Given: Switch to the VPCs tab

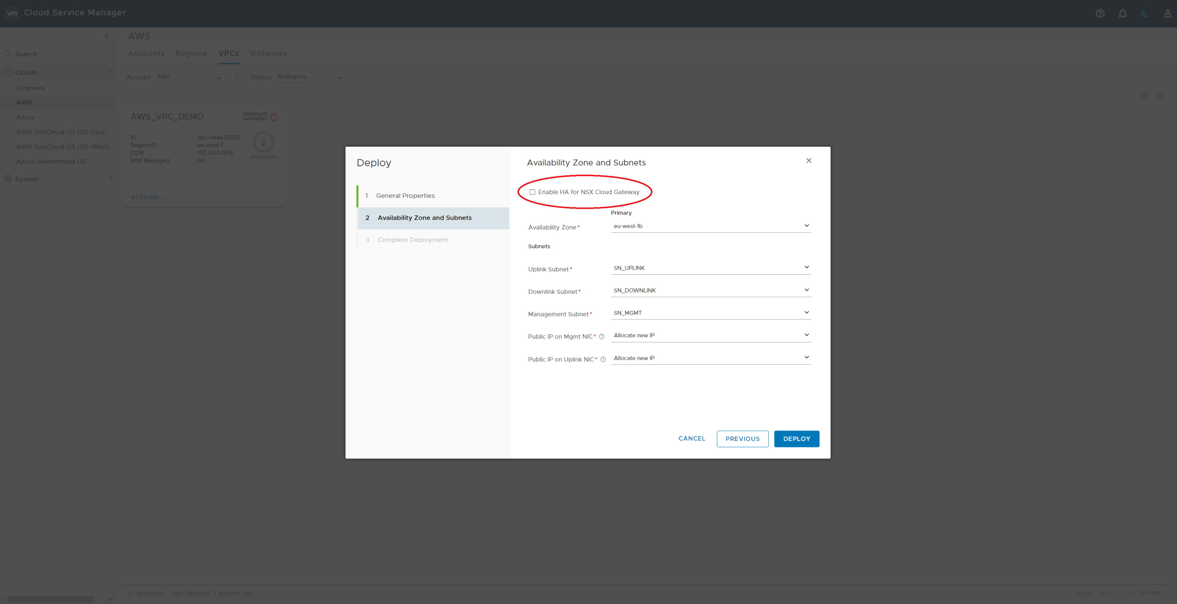Looking at the screenshot, I should pos(229,53).
